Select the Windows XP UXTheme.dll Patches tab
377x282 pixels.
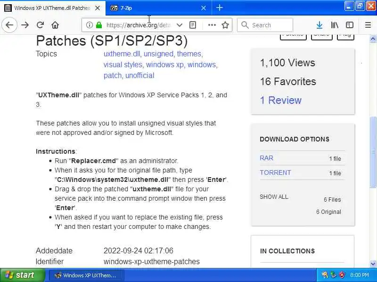52,8
